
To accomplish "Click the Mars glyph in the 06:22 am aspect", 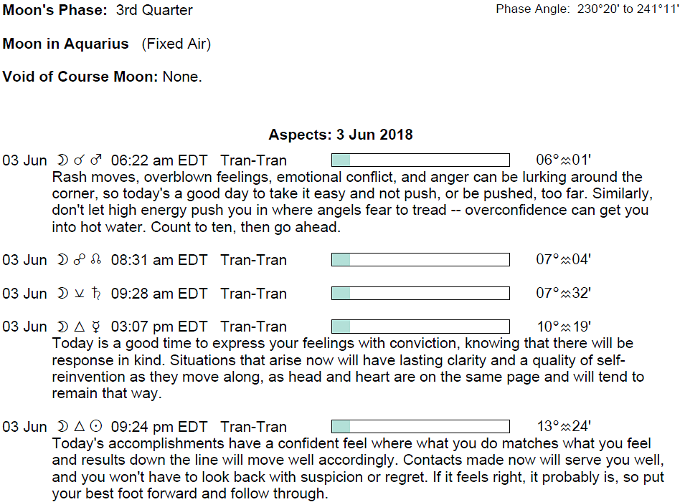I will click(x=97, y=160).
